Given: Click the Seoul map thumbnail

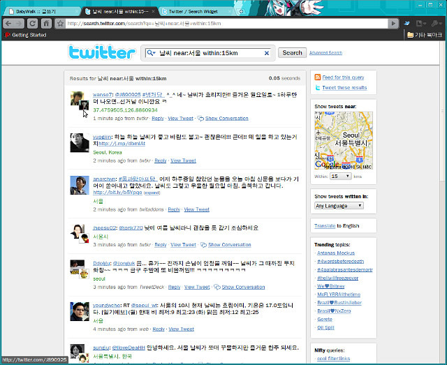Looking at the screenshot, I should (344, 140).
